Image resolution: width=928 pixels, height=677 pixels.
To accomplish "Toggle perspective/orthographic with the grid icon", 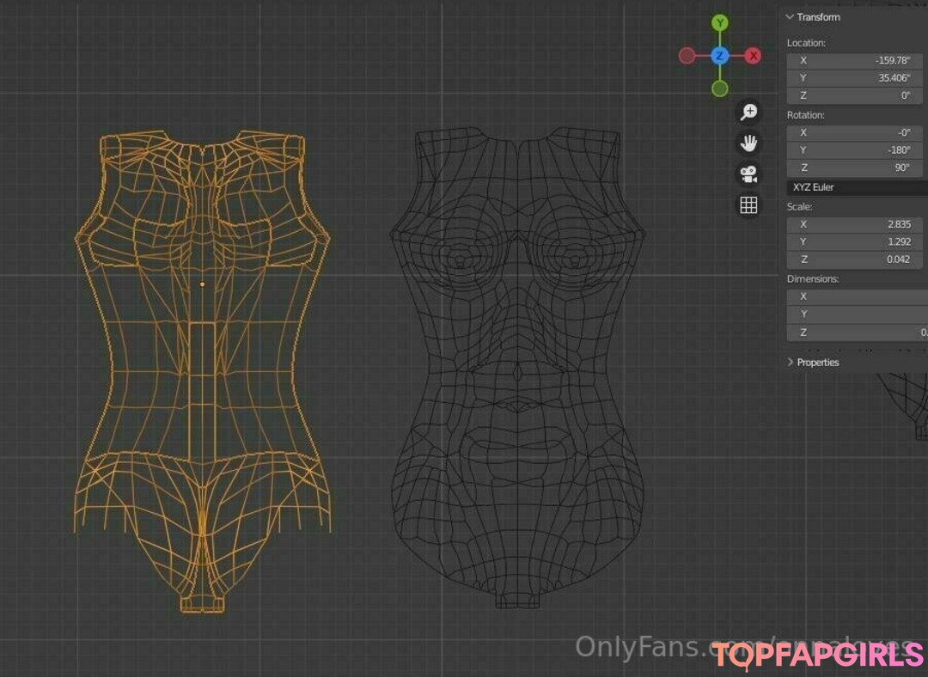I will click(748, 204).
